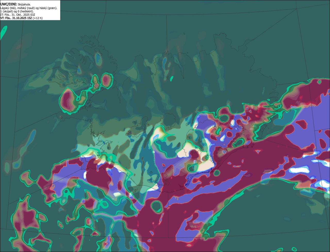Click the '1 (skýjað) og 0 (heiðskírt).' line

point(17,11)
